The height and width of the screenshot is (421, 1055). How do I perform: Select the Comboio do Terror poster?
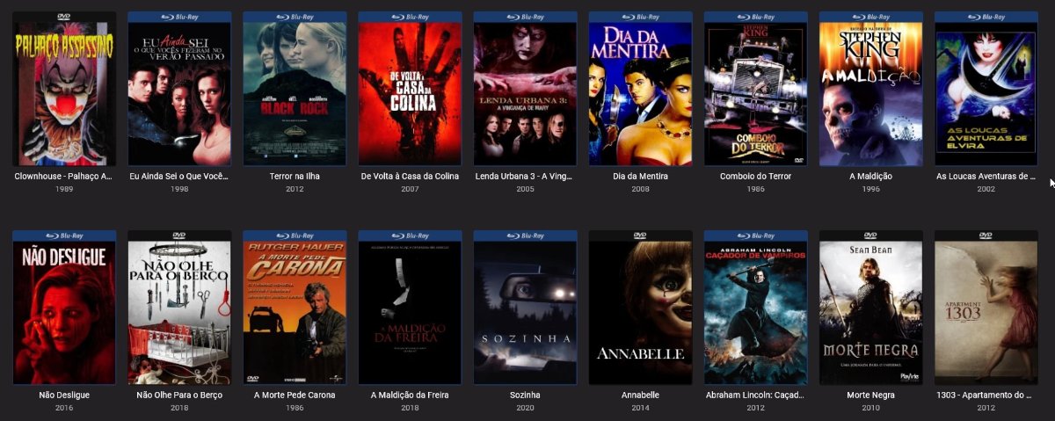[x=755, y=88]
